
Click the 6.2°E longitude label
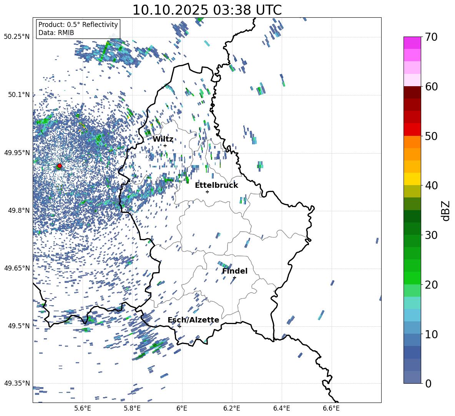coord(232,408)
